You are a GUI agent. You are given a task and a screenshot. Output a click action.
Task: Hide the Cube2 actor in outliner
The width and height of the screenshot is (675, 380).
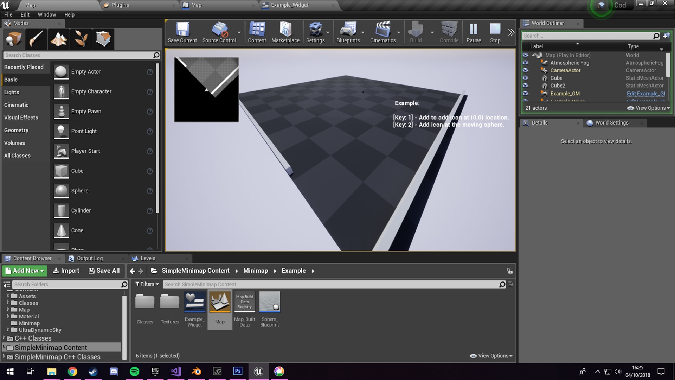pos(525,85)
